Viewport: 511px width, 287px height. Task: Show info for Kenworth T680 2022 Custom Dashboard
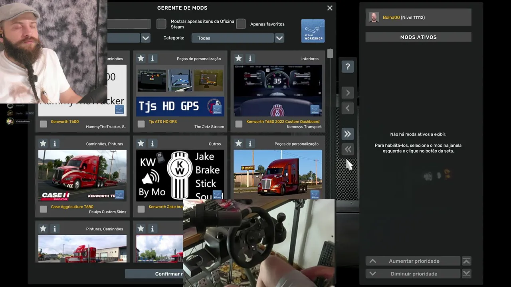(x=250, y=59)
